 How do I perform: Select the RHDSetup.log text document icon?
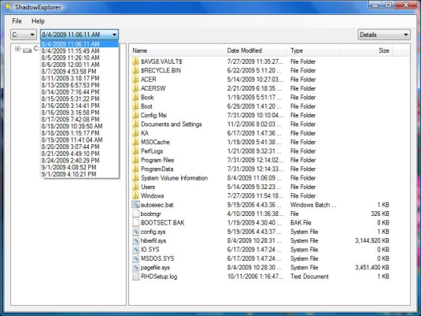tap(135, 276)
